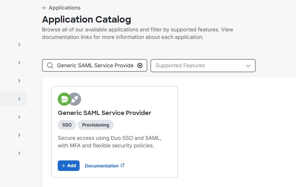Add the Generic SAML Service Provider application
This screenshot has height=187, width=296.
point(69,166)
